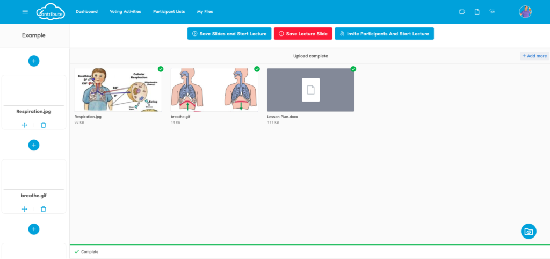Click the Example lecture title
This screenshot has width=550, height=259.
[34, 35]
